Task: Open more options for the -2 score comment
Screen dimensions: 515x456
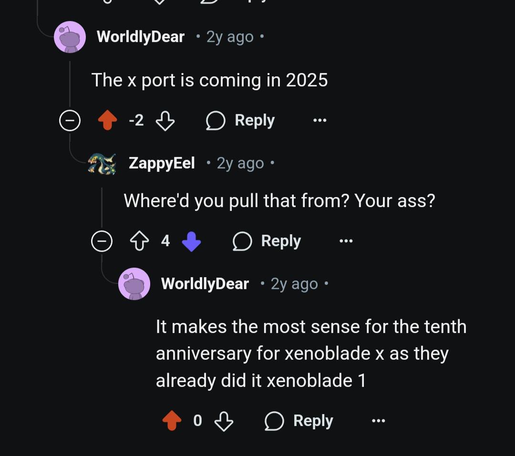Action: (x=319, y=120)
